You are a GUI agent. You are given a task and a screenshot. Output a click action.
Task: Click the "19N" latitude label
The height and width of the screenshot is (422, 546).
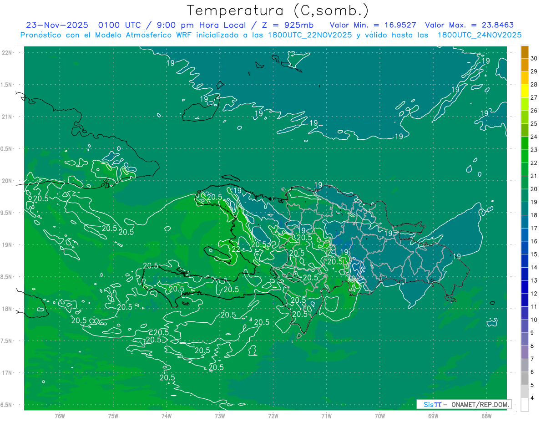click(7, 245)
